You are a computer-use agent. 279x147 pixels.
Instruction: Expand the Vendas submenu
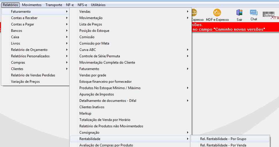point(131,12)
